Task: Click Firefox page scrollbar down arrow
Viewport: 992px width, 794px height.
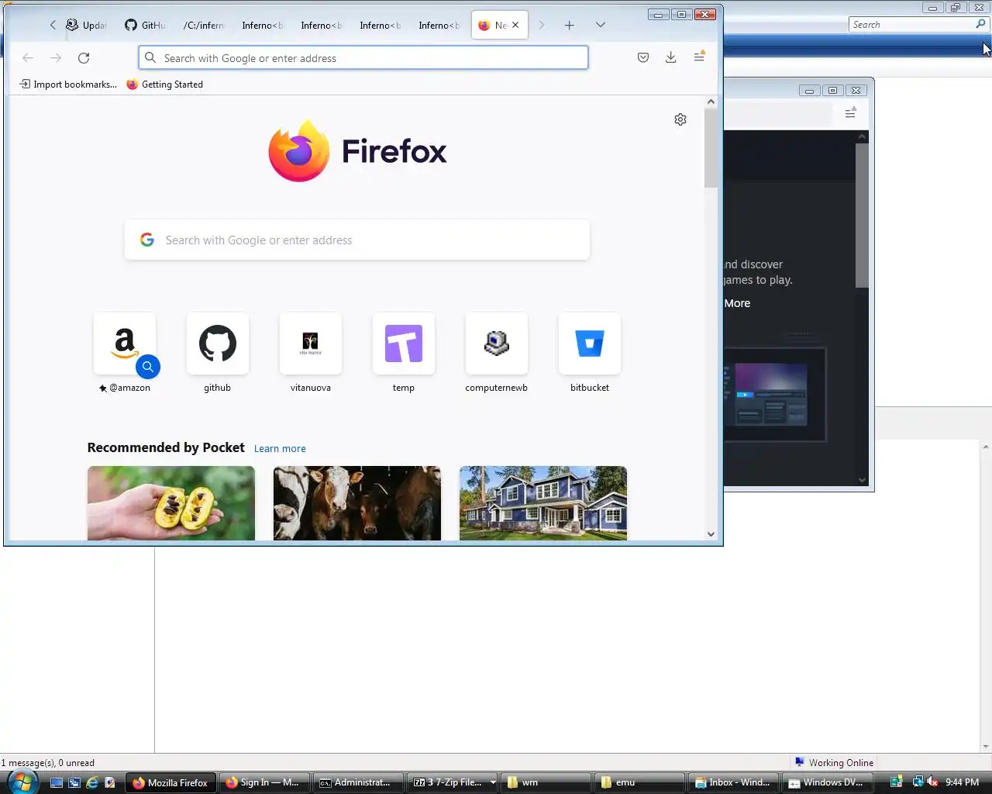Action: [711, 533]
